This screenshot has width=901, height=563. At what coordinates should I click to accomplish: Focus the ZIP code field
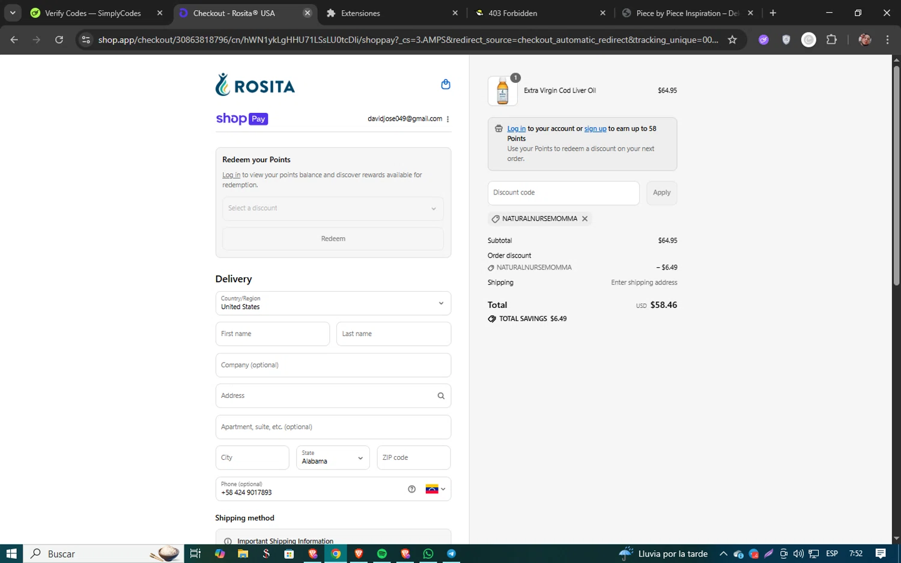click(413, 457)
